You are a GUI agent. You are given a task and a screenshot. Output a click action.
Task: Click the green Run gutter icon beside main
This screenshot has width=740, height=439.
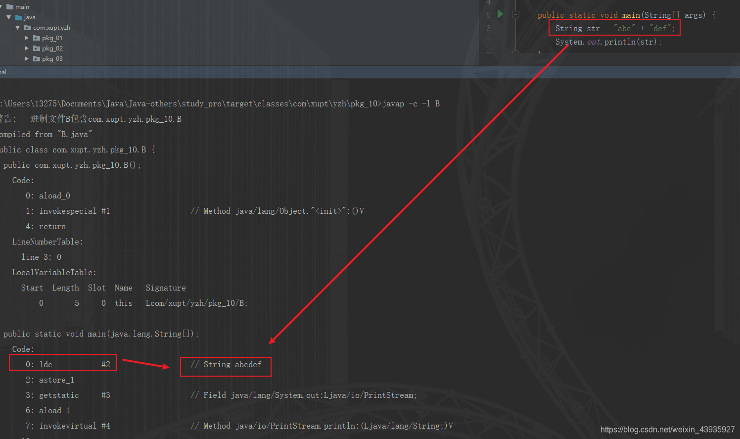pos(500,14)
